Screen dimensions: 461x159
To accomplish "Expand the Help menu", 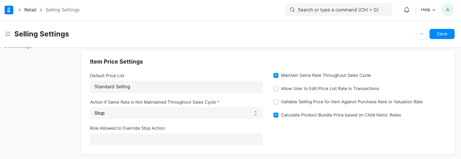I will 428,10.
